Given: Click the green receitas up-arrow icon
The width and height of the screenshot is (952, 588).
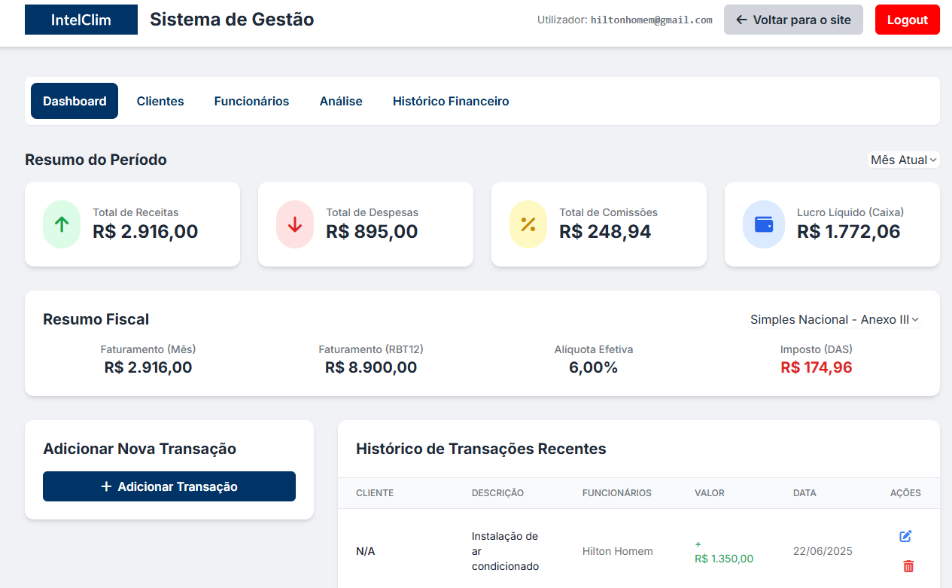Looking at the screenshot, I should point(61,224).
